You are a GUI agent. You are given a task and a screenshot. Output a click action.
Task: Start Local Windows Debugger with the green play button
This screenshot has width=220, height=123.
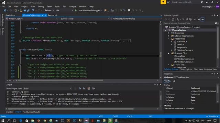pos(76,11)
